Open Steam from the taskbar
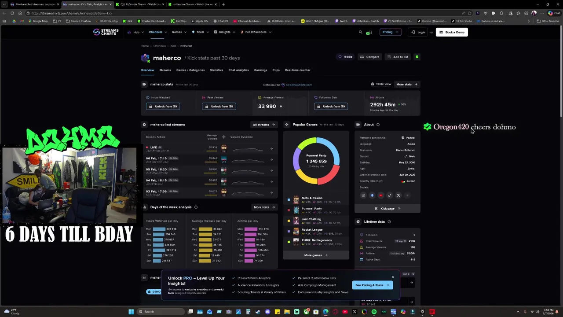The width and height of the screenshot is (563, 317). (258, 312)
